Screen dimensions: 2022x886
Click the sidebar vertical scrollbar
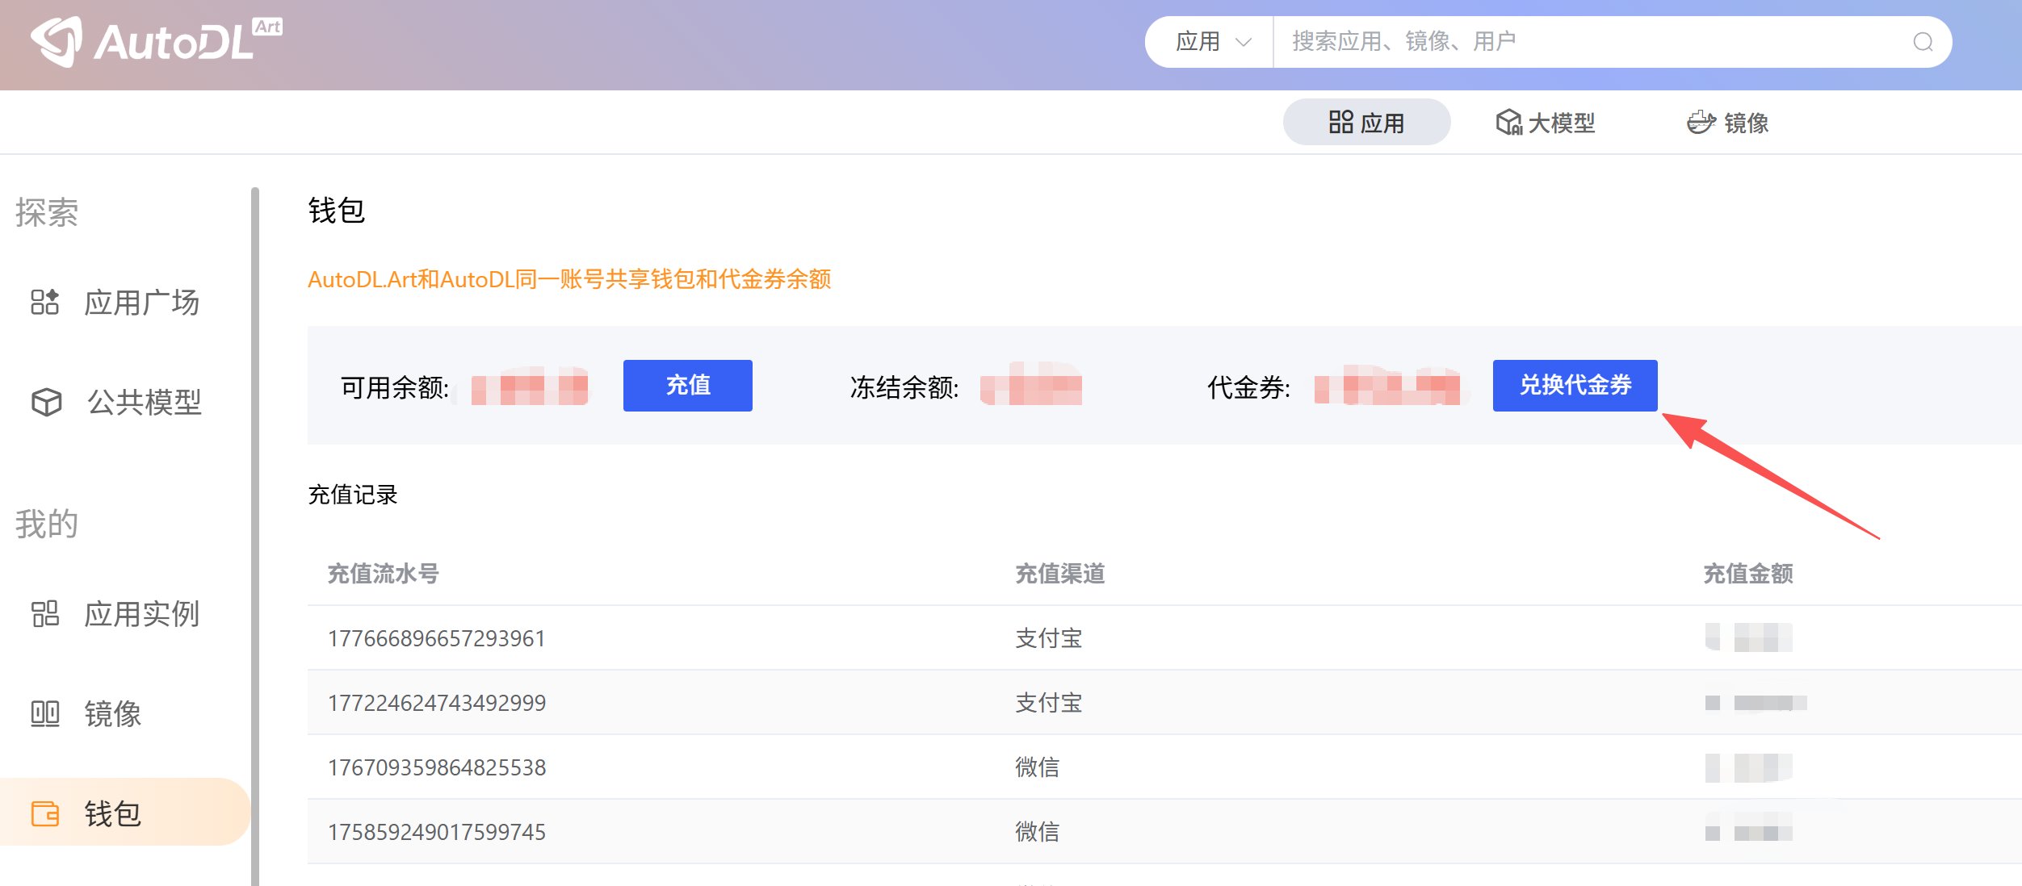[x=255, y=537]
